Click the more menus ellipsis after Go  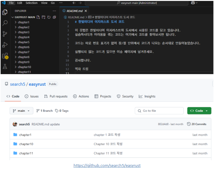tap(61, 3)
